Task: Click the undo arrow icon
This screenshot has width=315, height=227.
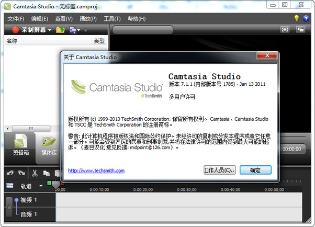Action: (x=10, y=173)
